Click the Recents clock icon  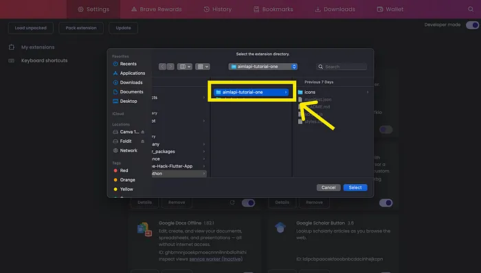click(115, 64)
